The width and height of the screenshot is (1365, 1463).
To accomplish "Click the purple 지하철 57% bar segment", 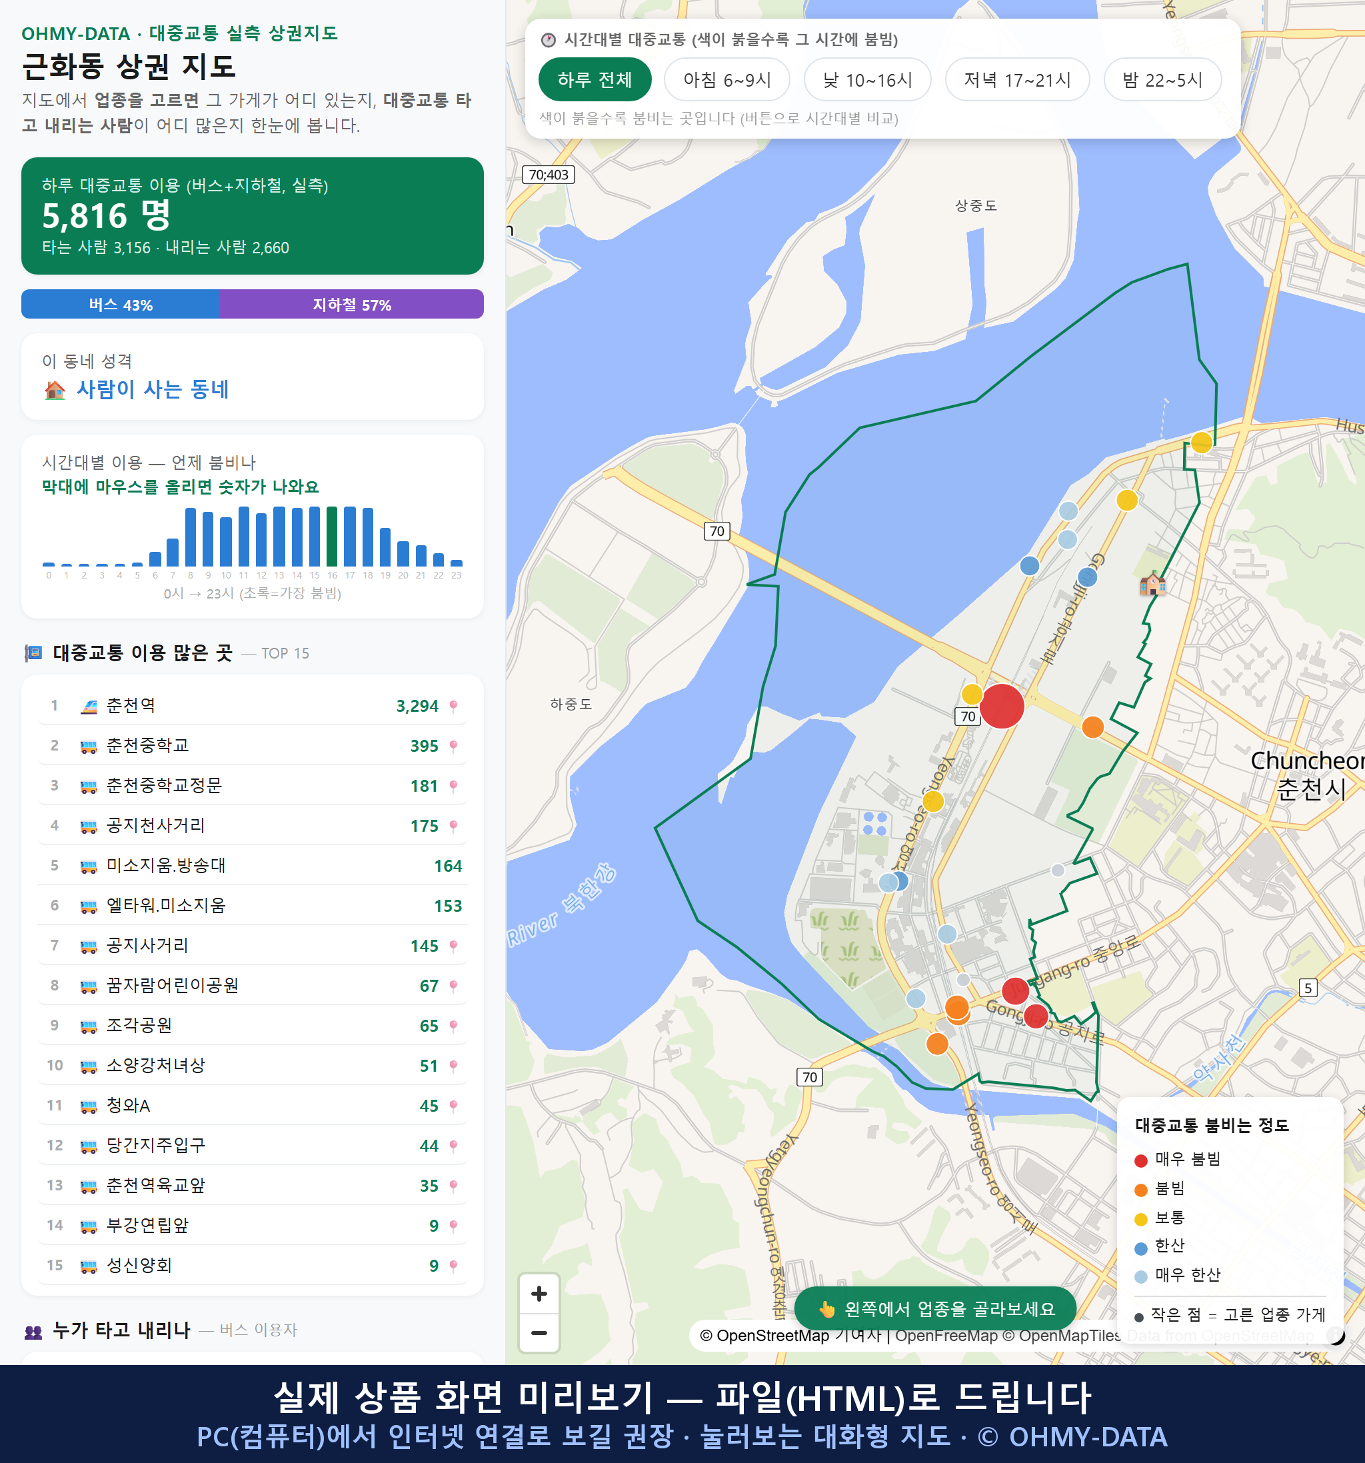I will click(x=352, y=304).
